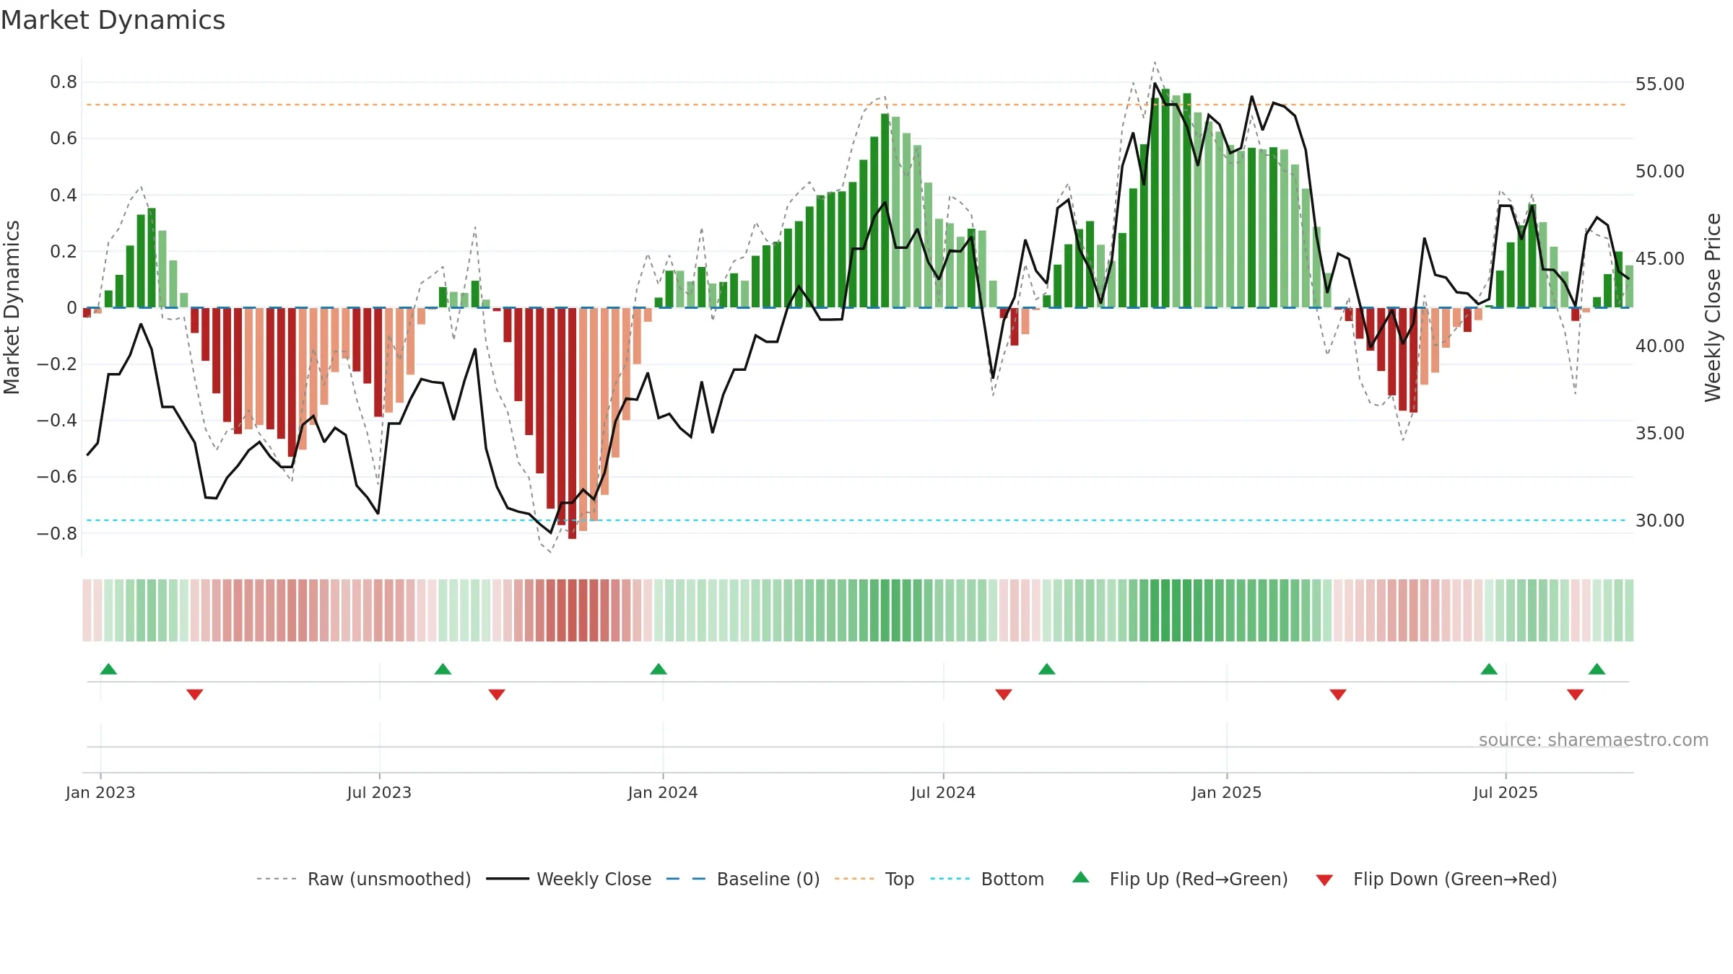Click the Jul 2024 x-axis label
Viewport: 1733px width, 974px height.
[x=943, y=792]
